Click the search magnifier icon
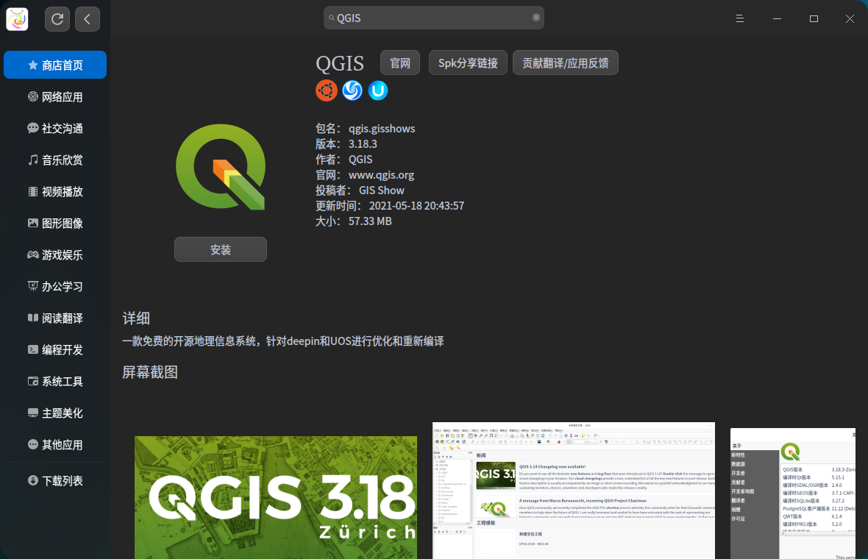The width and height of the screenshot is (868, 559). click(x=332, y=18)
